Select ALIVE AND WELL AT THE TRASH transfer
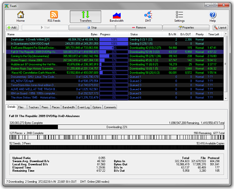Viewport: 234px width, 189px height. pyautogui.click(x=115, y=89)
